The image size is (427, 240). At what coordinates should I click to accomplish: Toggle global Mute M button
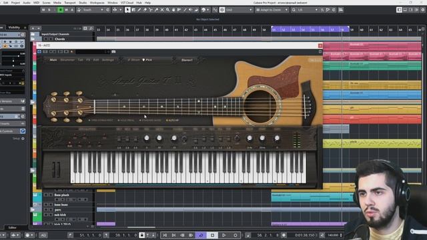point(43,10)
